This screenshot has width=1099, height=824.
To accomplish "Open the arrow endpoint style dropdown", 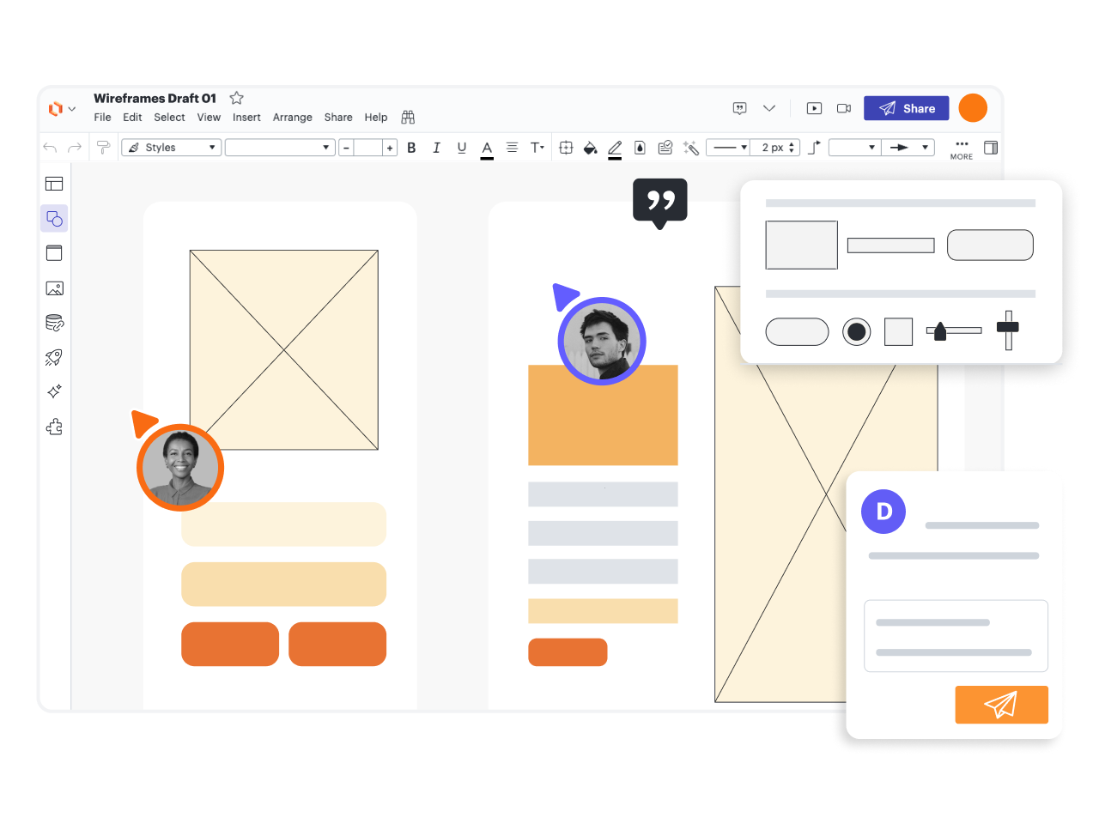I will tap(909, 148).
